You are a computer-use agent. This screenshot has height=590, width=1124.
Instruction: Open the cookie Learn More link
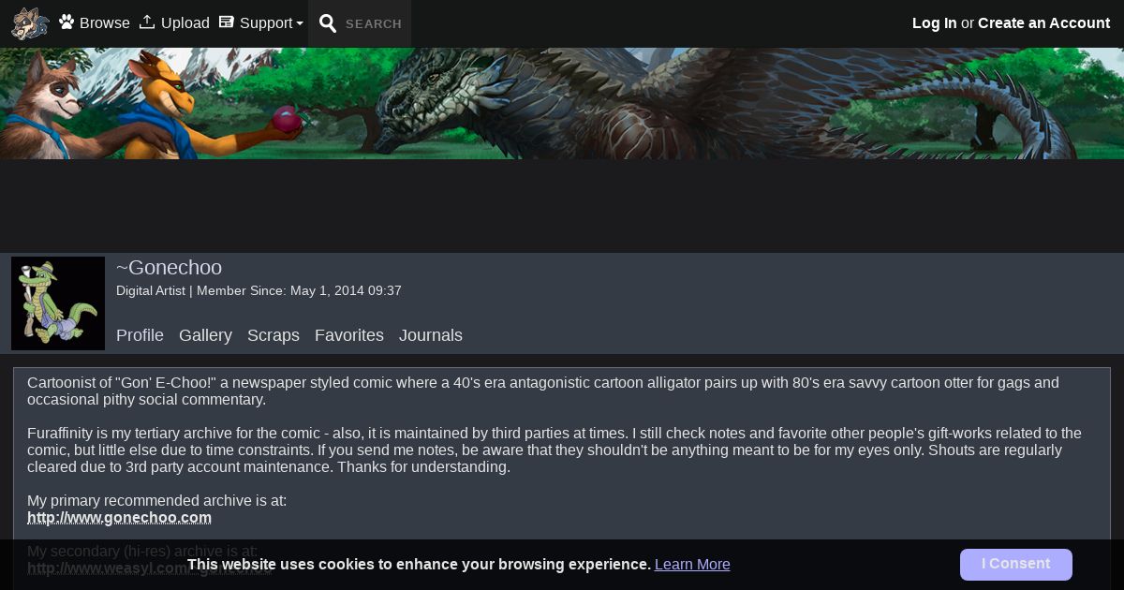point(692,565)
